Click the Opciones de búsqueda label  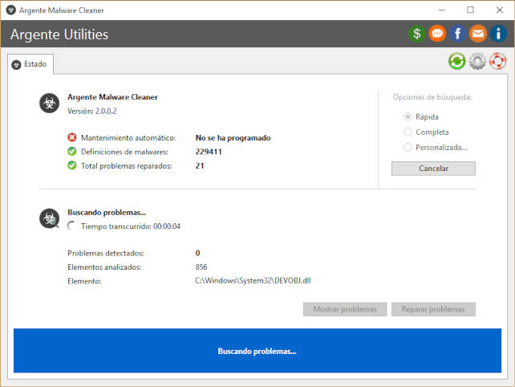click(432, 97)
